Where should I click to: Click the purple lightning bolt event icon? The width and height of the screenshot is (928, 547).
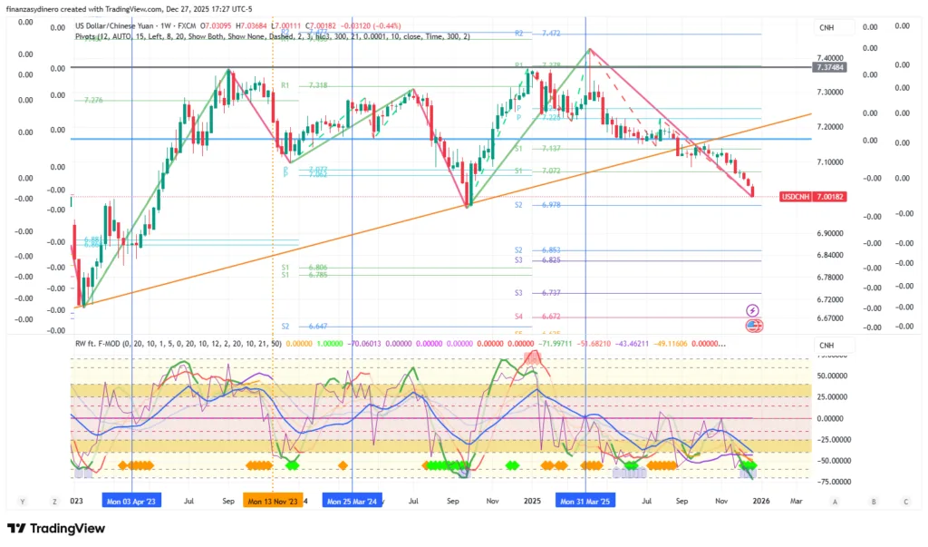pos(752,310)
